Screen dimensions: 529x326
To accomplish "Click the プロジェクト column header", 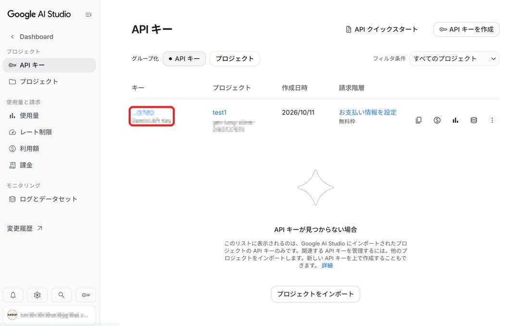I will pyautogui.click(x=232, y=88).
